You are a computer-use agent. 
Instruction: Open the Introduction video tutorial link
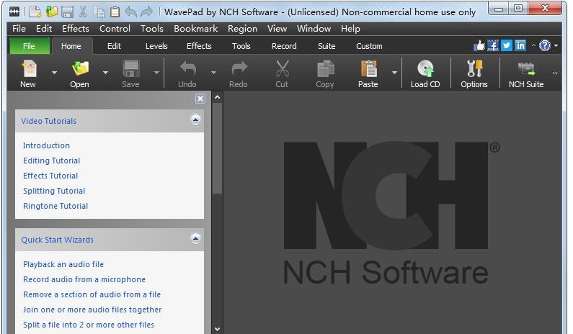[x=46, y=145]
